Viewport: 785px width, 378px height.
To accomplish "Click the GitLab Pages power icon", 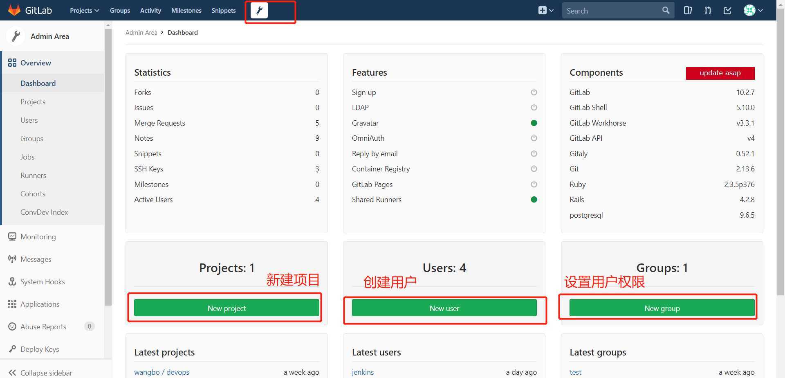I will point(534,184).
